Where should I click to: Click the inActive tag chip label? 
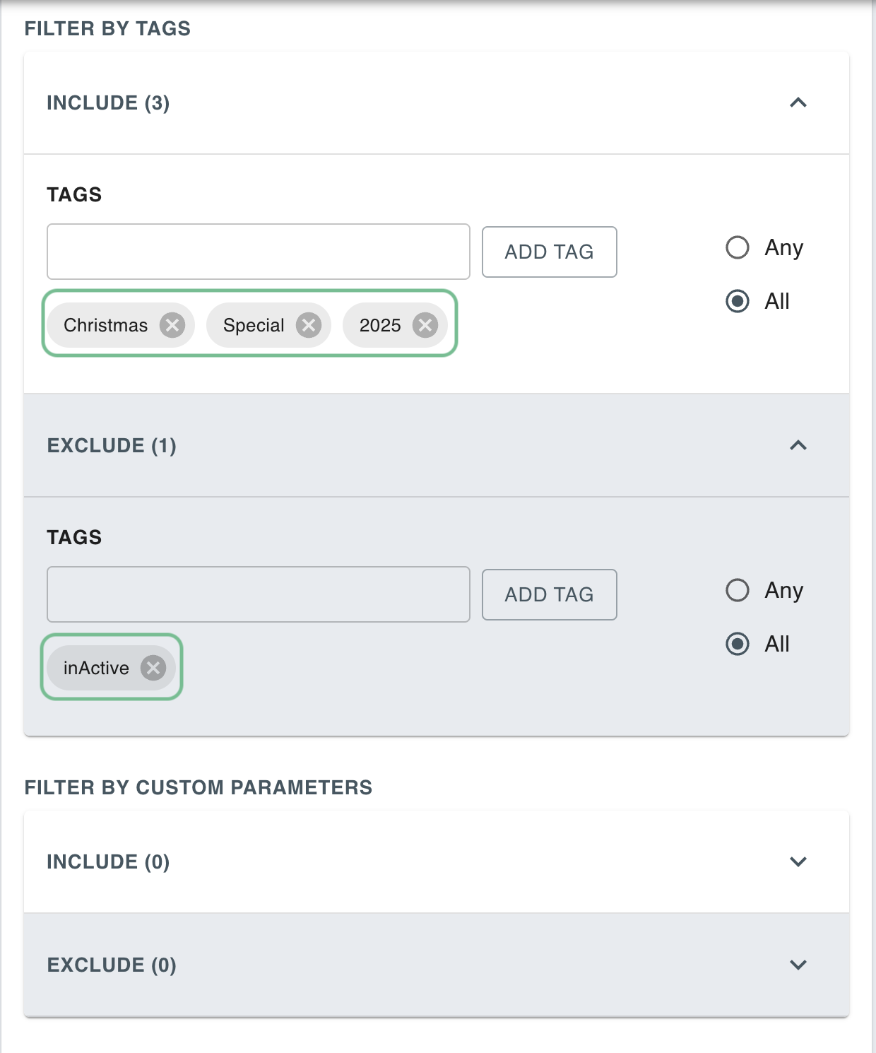[96, 668]
